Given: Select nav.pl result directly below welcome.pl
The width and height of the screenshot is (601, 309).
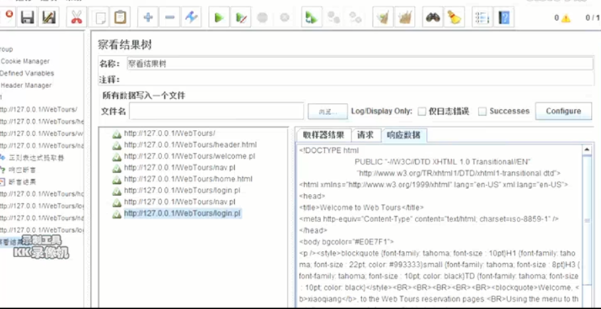Looking at the screenshot, I should point(180,168).
